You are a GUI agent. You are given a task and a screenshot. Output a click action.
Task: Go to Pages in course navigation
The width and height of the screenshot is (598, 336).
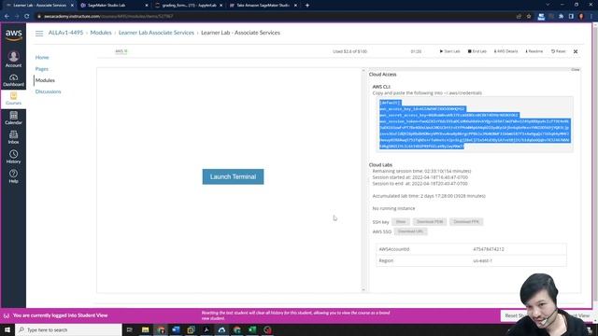click(x=41, y=69)
